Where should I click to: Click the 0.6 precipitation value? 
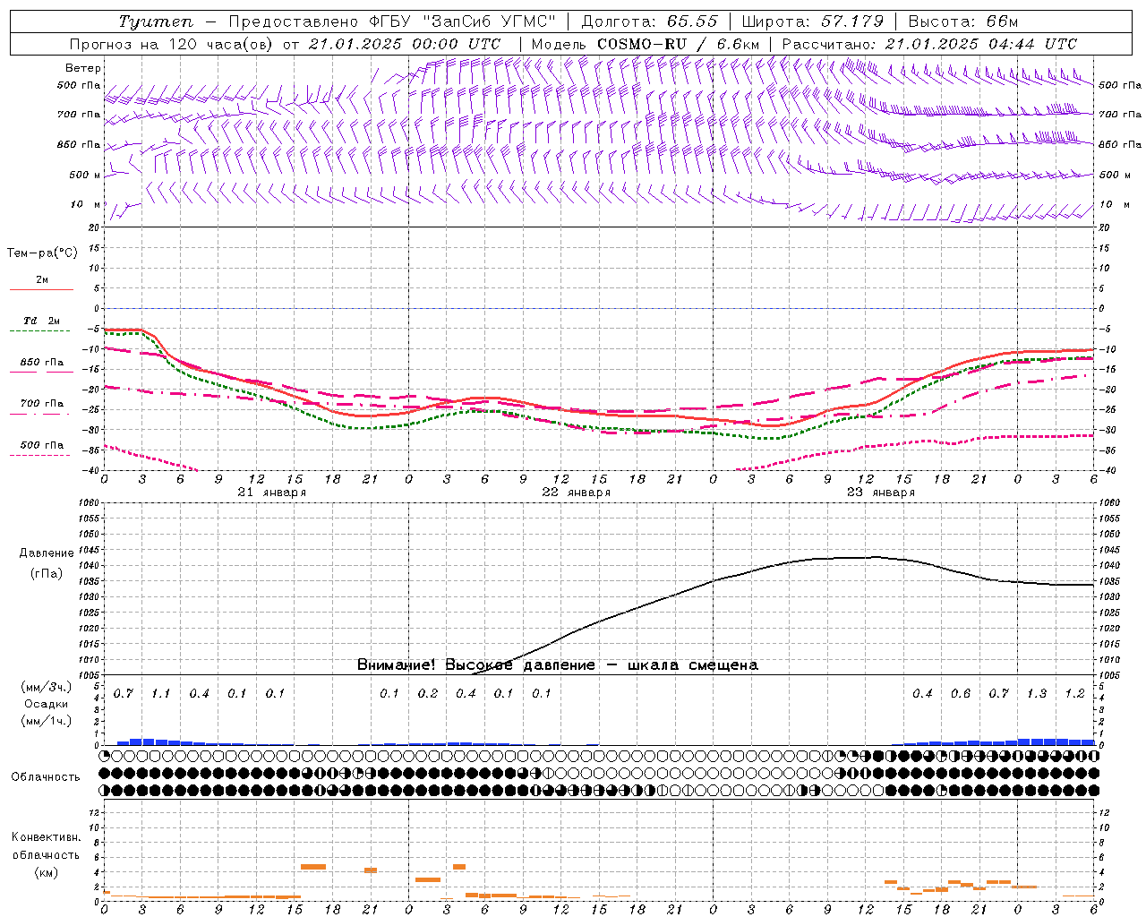(x=961, y=694)
